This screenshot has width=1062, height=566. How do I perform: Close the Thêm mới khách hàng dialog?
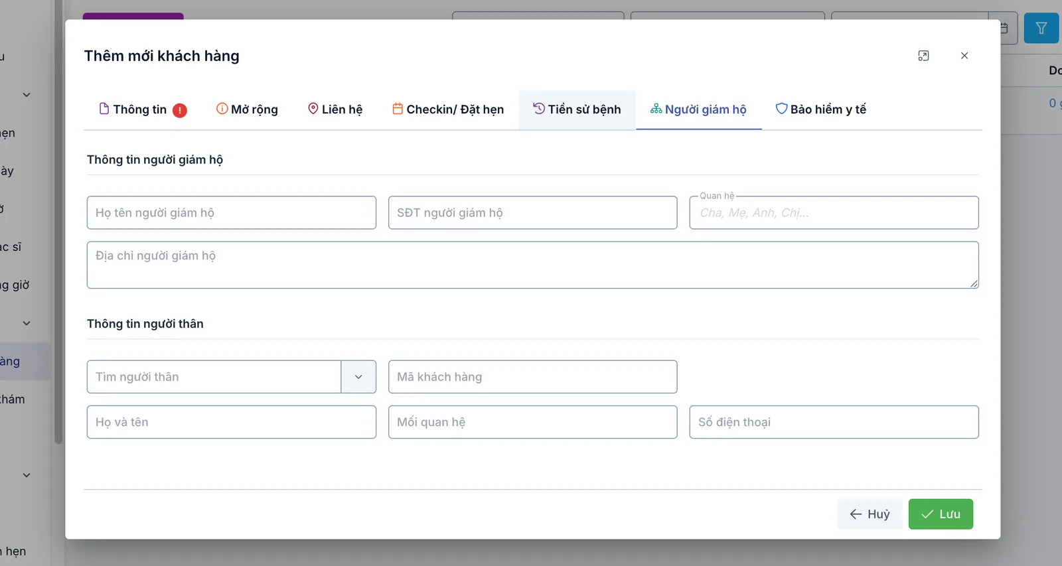(964, 56)
